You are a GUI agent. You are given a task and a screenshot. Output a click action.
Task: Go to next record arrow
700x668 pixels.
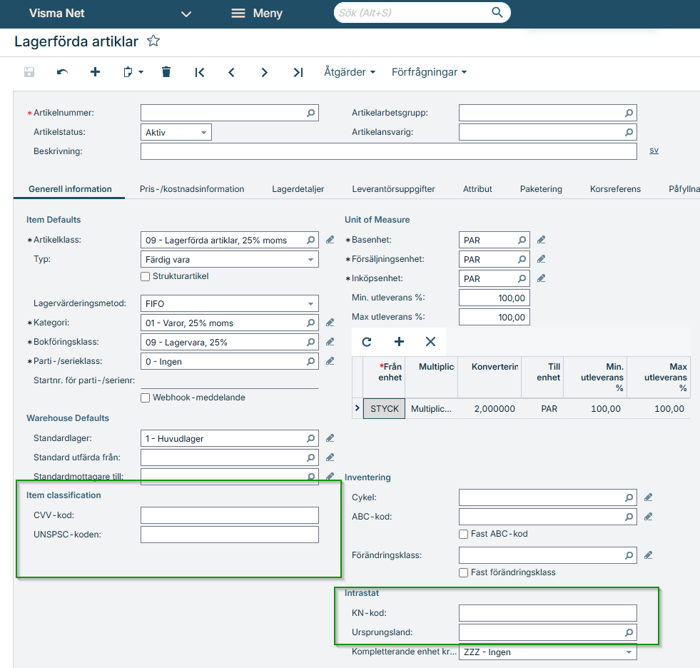click(x=265, y=72)
